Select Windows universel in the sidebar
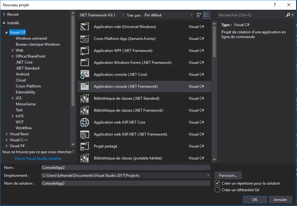This screenshot has width=297, height=206. 31,38
